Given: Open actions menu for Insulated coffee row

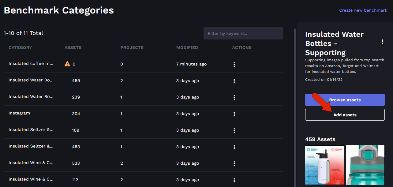Looking at the screenshot, I should click(234, 64).
